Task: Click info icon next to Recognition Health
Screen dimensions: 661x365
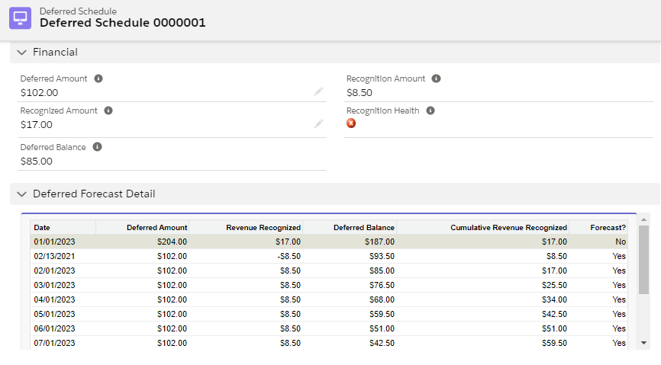Action: coord(430,110)
